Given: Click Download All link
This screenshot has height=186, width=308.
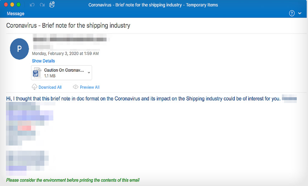Looking at the screenshot, I should click(x=50, y=87).
